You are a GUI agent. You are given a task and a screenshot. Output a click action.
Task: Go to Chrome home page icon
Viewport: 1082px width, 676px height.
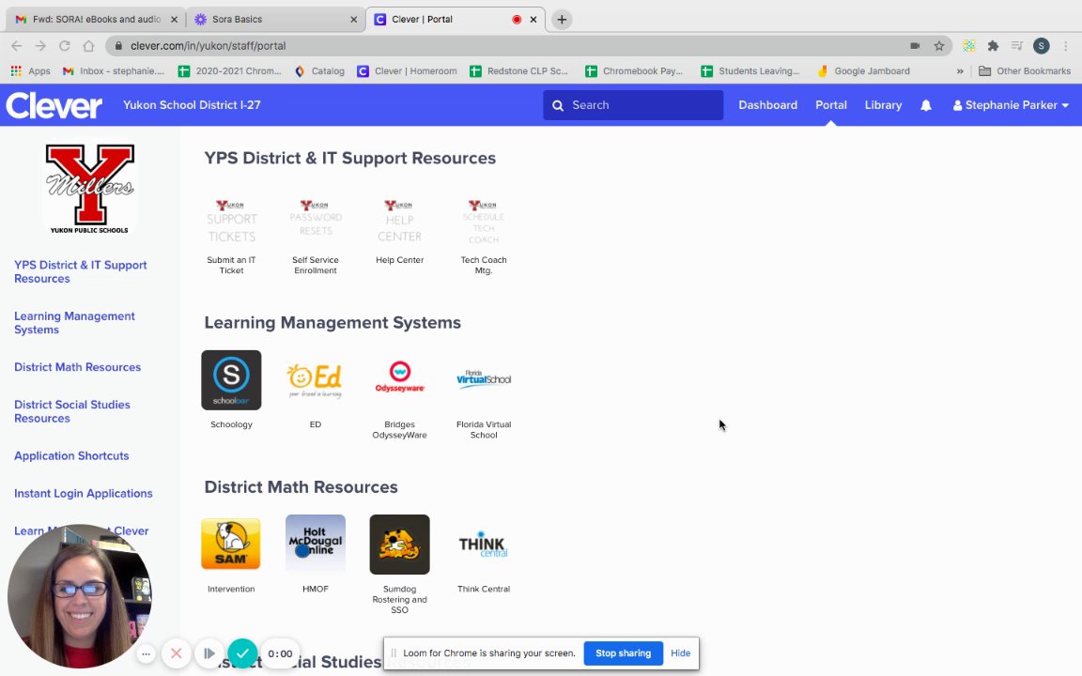tap(88, 46)
